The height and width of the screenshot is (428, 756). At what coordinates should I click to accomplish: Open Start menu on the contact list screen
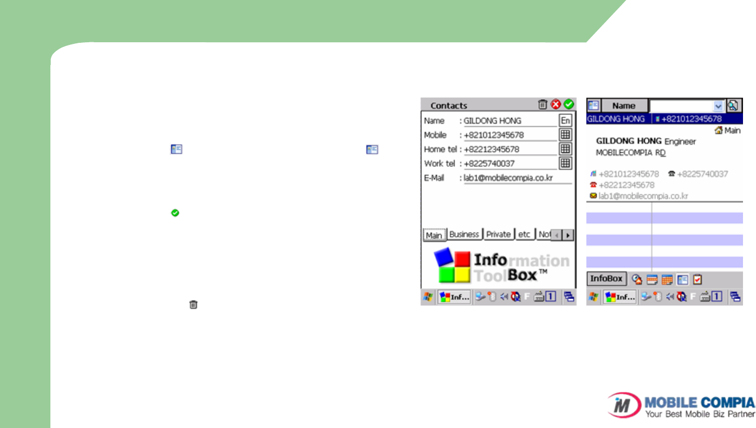pyautogui.click(x=594, y=296)
